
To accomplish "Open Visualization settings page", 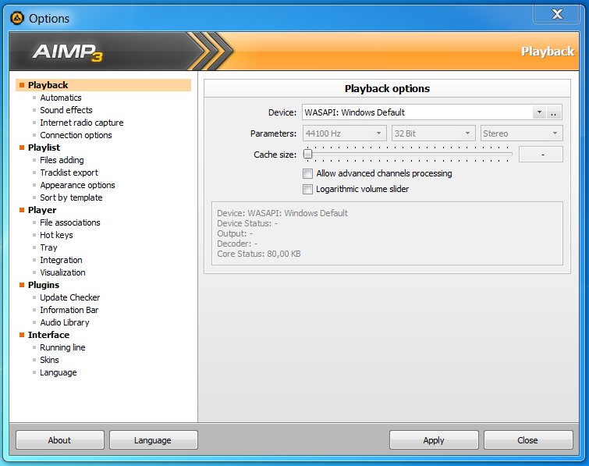I will pos(62,272).
